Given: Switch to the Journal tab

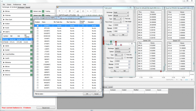Looking at the screenshot, I should point(110,87).
